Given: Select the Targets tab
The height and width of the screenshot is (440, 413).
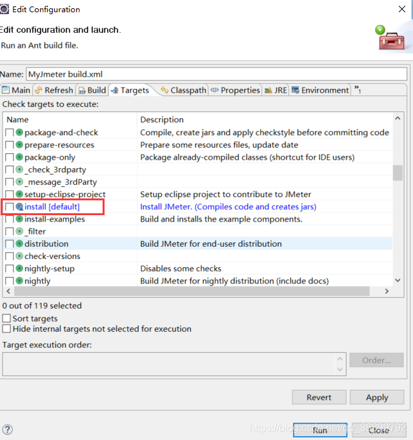Looking at the screenshot, I should click(x=130, y=90).
